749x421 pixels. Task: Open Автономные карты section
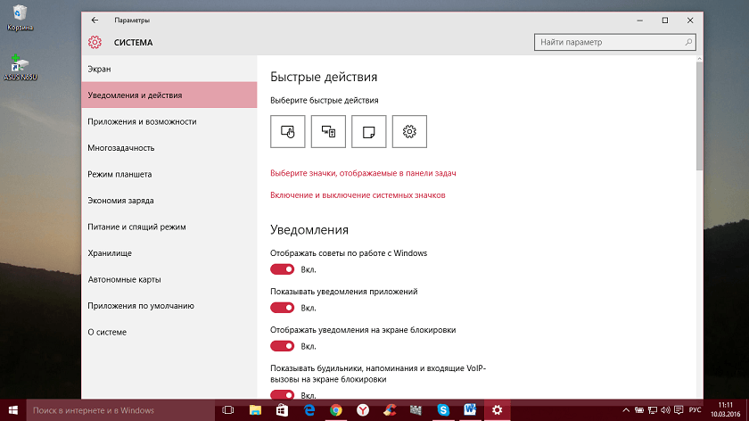(x=169, y=279)
